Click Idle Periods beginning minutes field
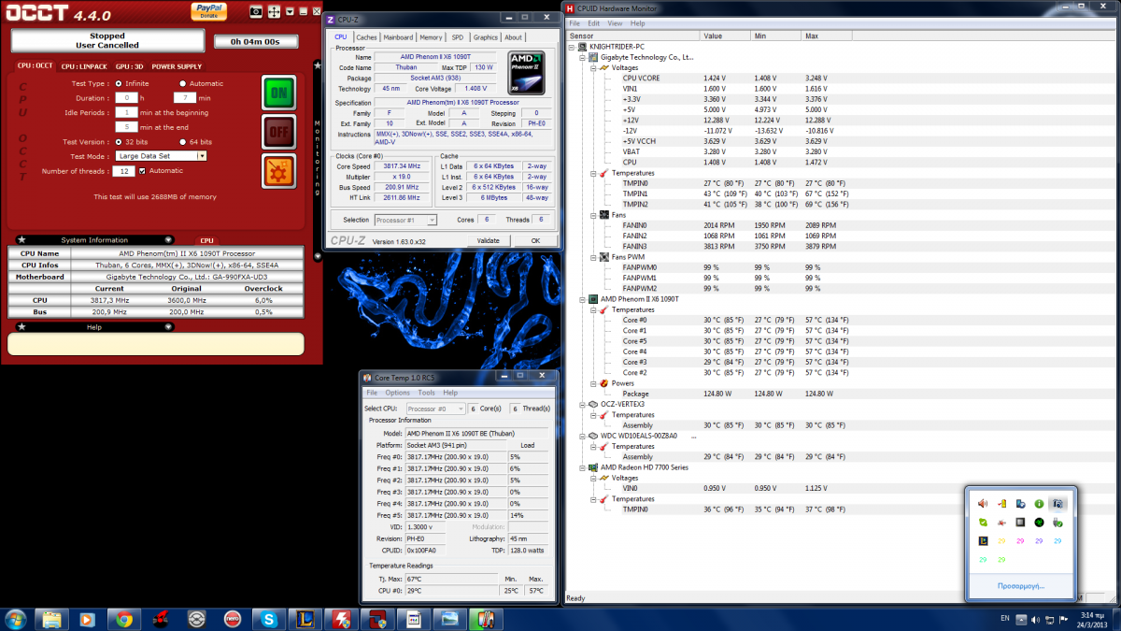Viewport: 1121px width, 631px height. pos(126,112)
